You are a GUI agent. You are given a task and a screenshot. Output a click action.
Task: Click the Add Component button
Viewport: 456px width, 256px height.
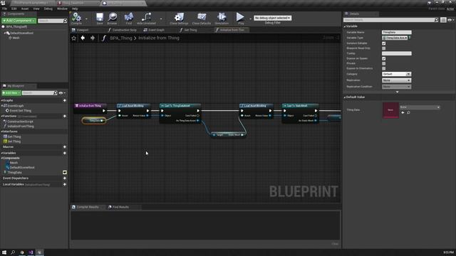(19, 21)
